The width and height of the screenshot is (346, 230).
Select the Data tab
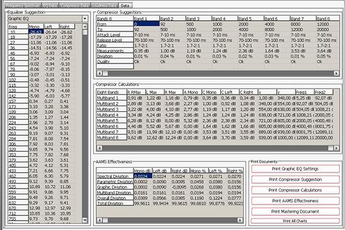[x=125, y=5]
